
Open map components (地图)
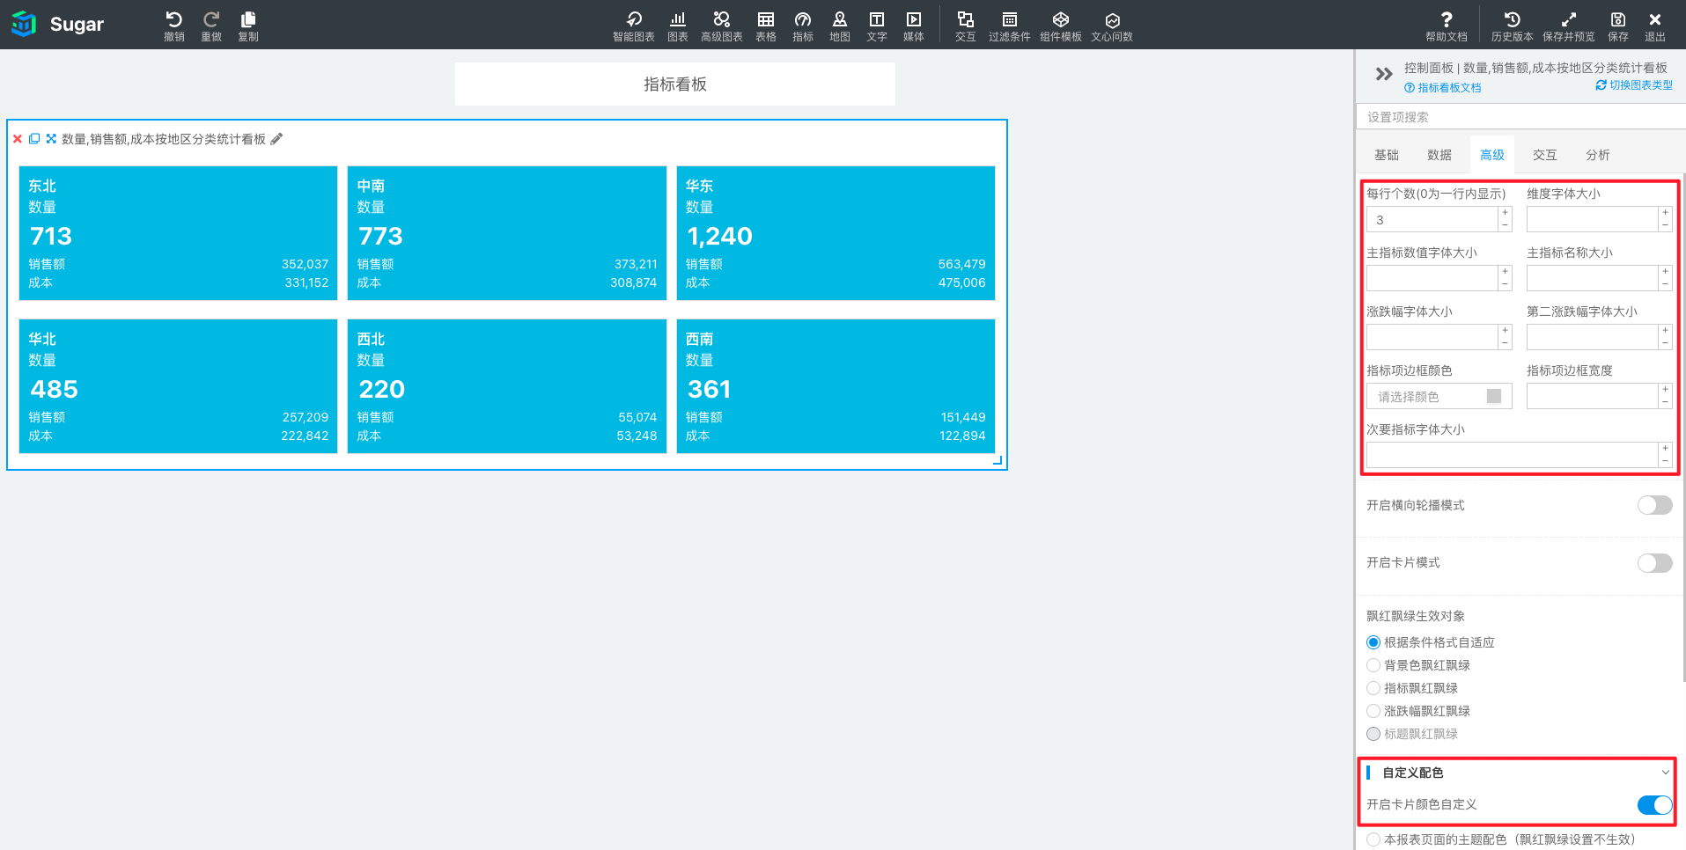(840, 26)
